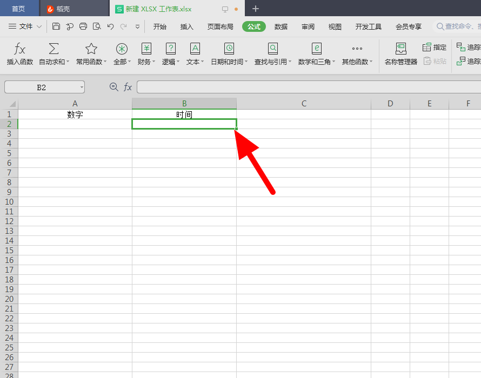Open common functions star icon

click(x=91, y=49)
